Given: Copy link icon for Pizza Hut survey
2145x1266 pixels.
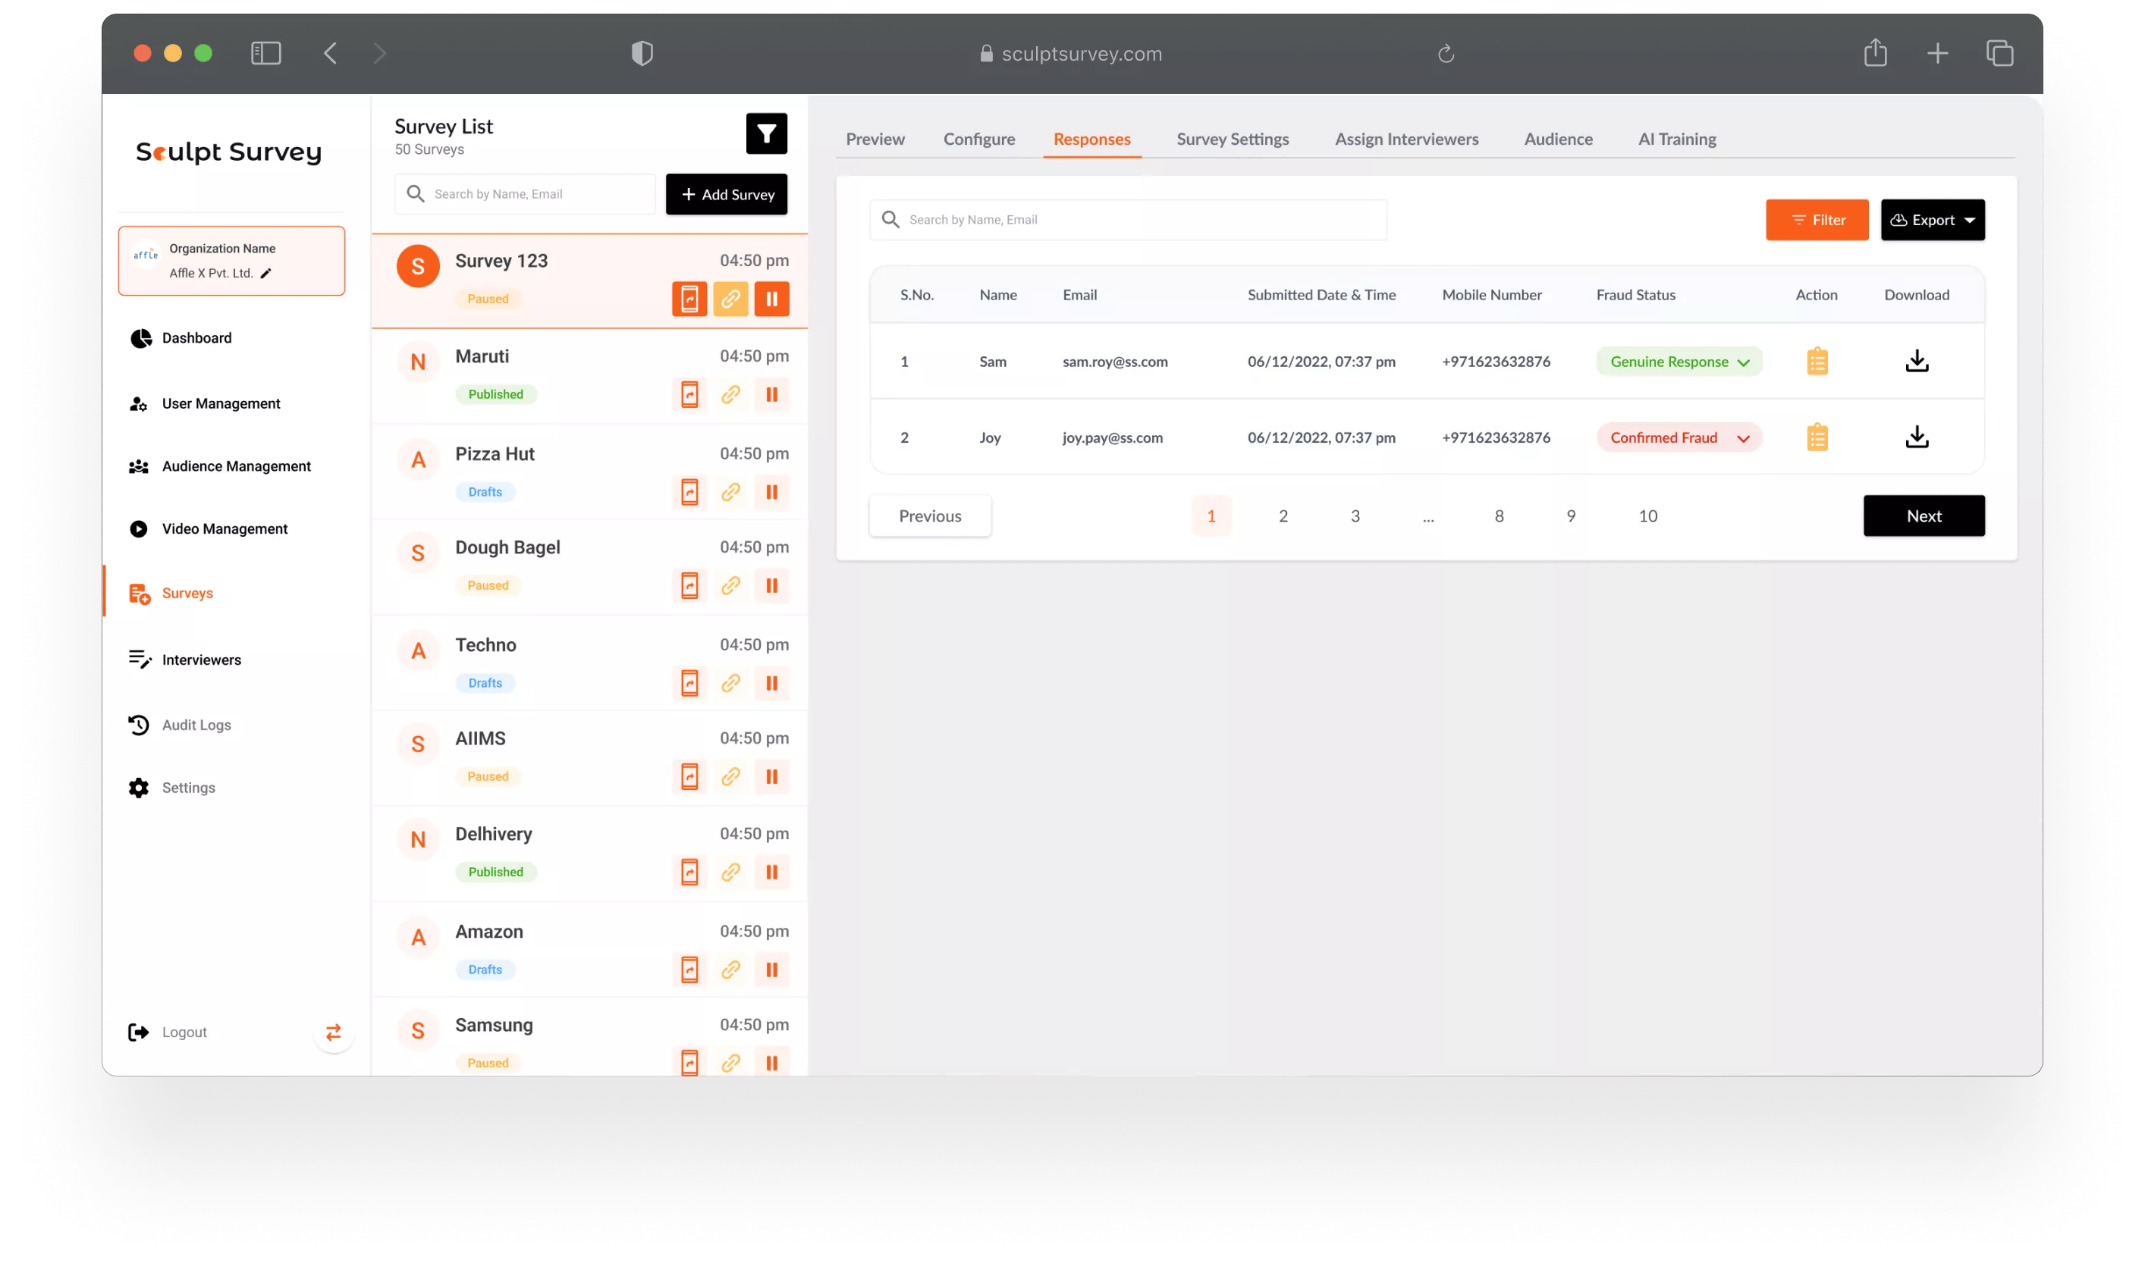Looking at the screenshot, I should click(730, 492).
